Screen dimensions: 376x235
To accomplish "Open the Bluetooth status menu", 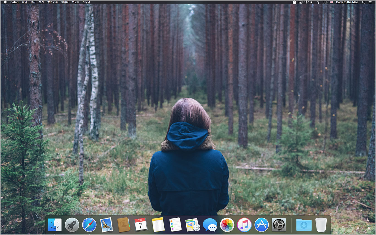I will [318, 2].
